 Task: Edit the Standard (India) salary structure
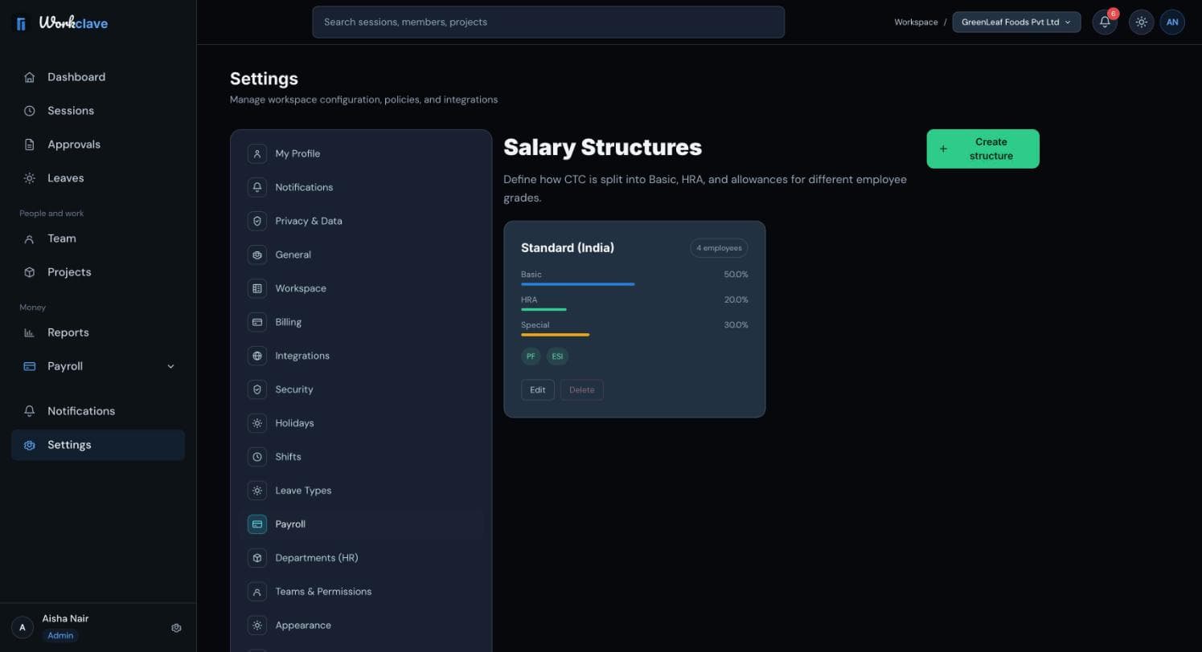[537, 390]
